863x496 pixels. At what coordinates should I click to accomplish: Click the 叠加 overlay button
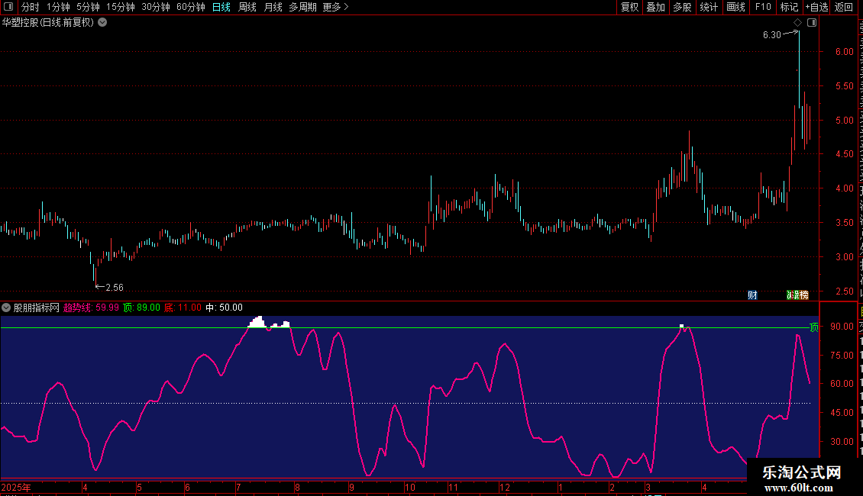pyautogui.click(x=656, y=7)
